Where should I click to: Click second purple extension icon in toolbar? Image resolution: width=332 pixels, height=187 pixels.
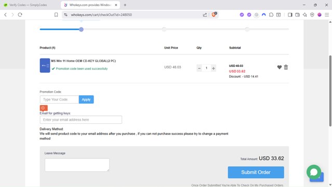249,15
